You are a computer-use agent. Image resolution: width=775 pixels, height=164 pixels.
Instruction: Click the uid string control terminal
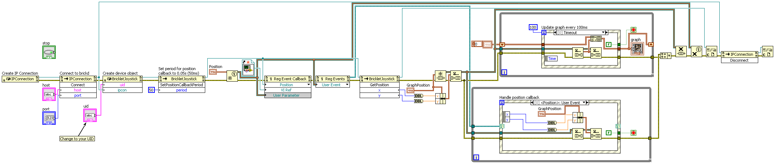90,115
